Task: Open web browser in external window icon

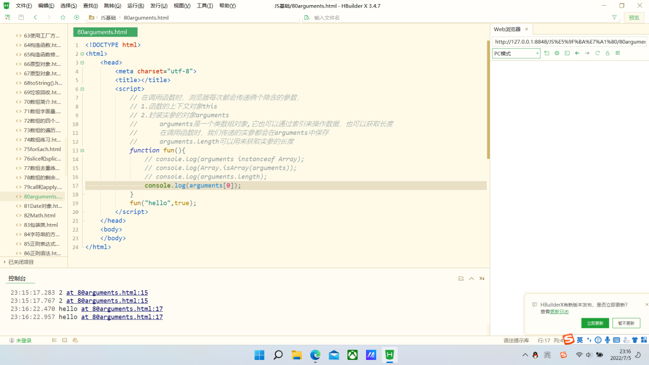Action: coord(547,53)
